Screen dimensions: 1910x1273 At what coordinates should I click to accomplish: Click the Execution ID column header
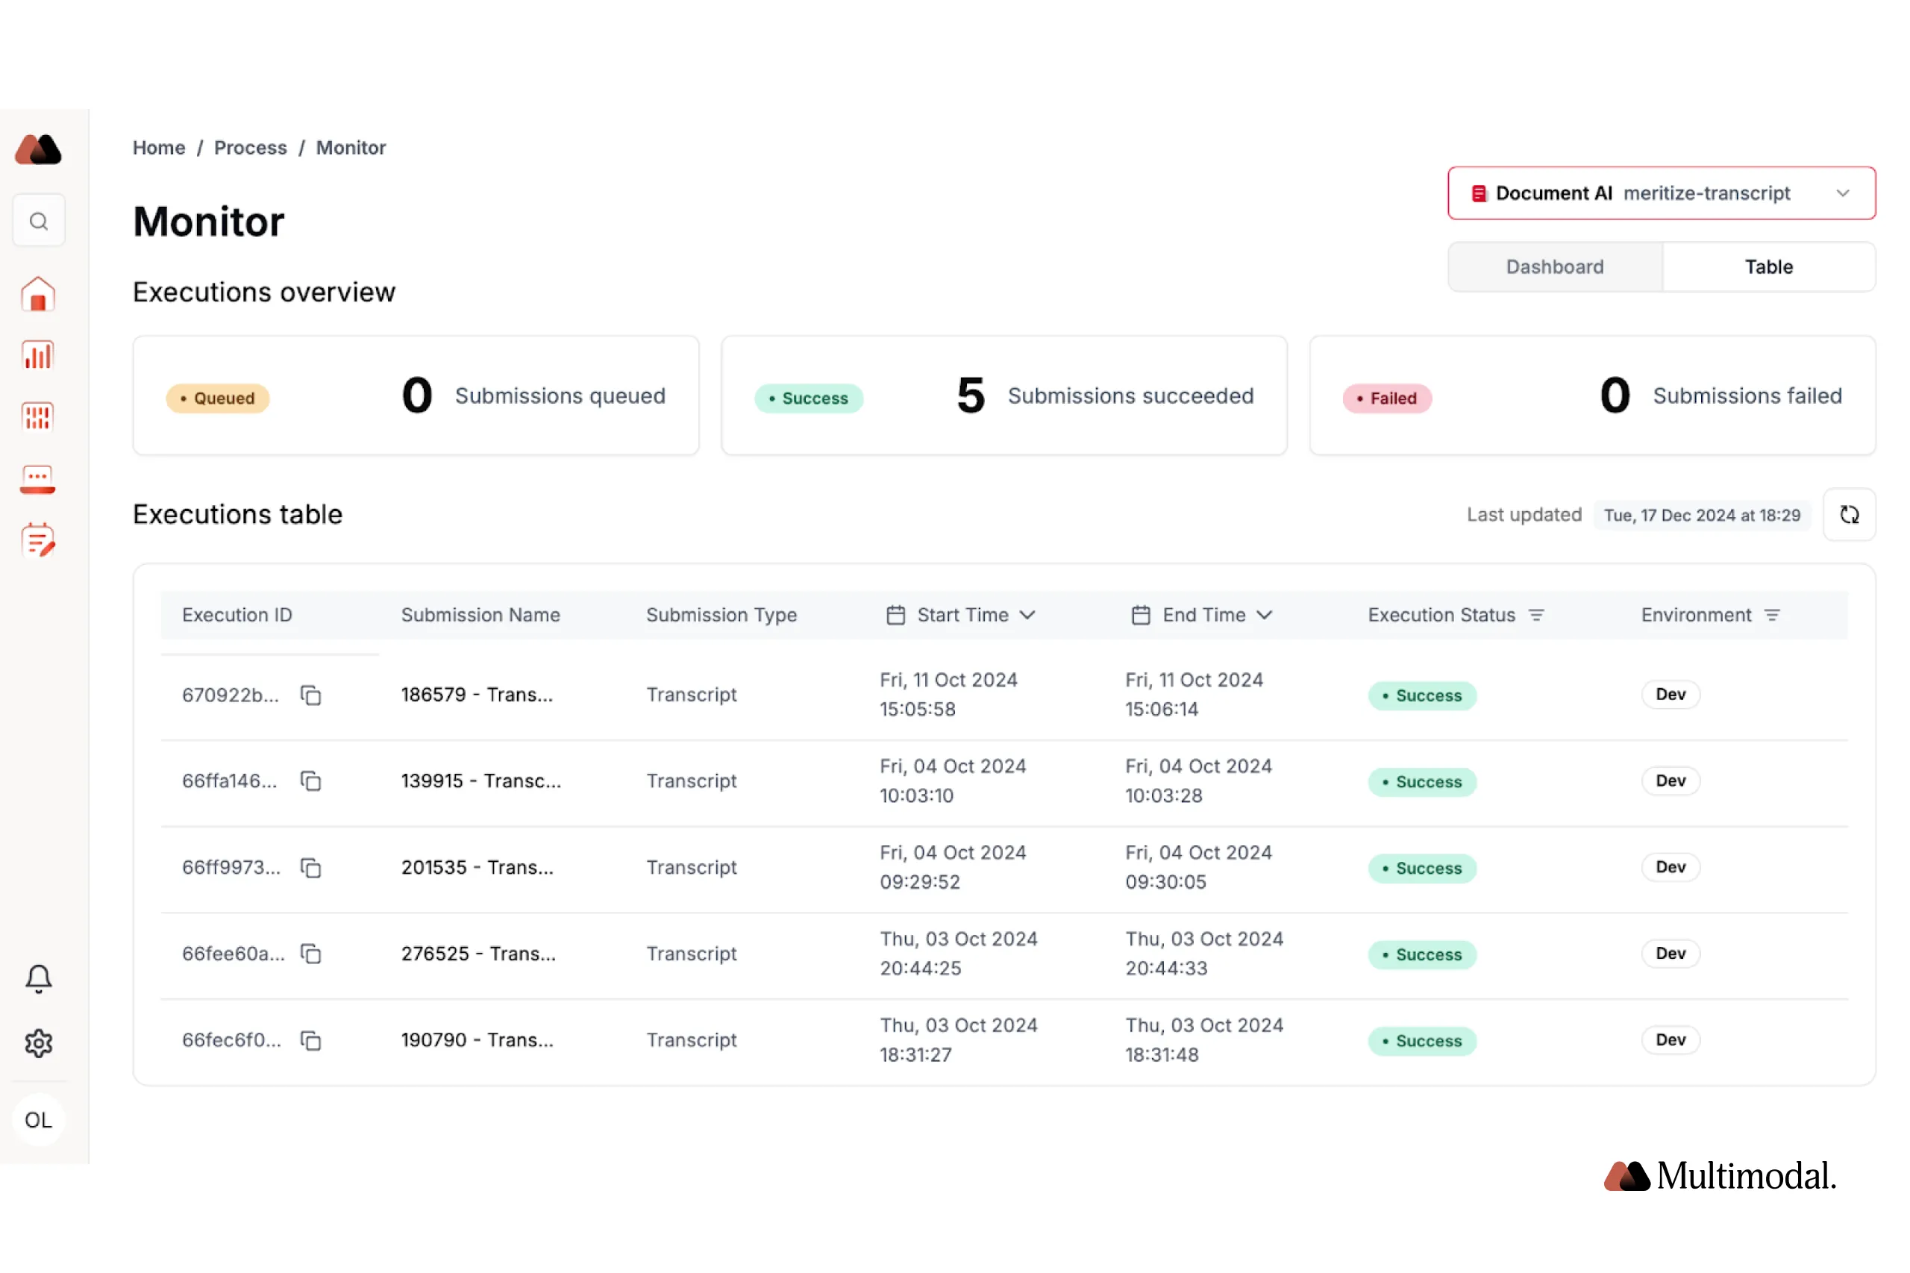tap(237, 616)
